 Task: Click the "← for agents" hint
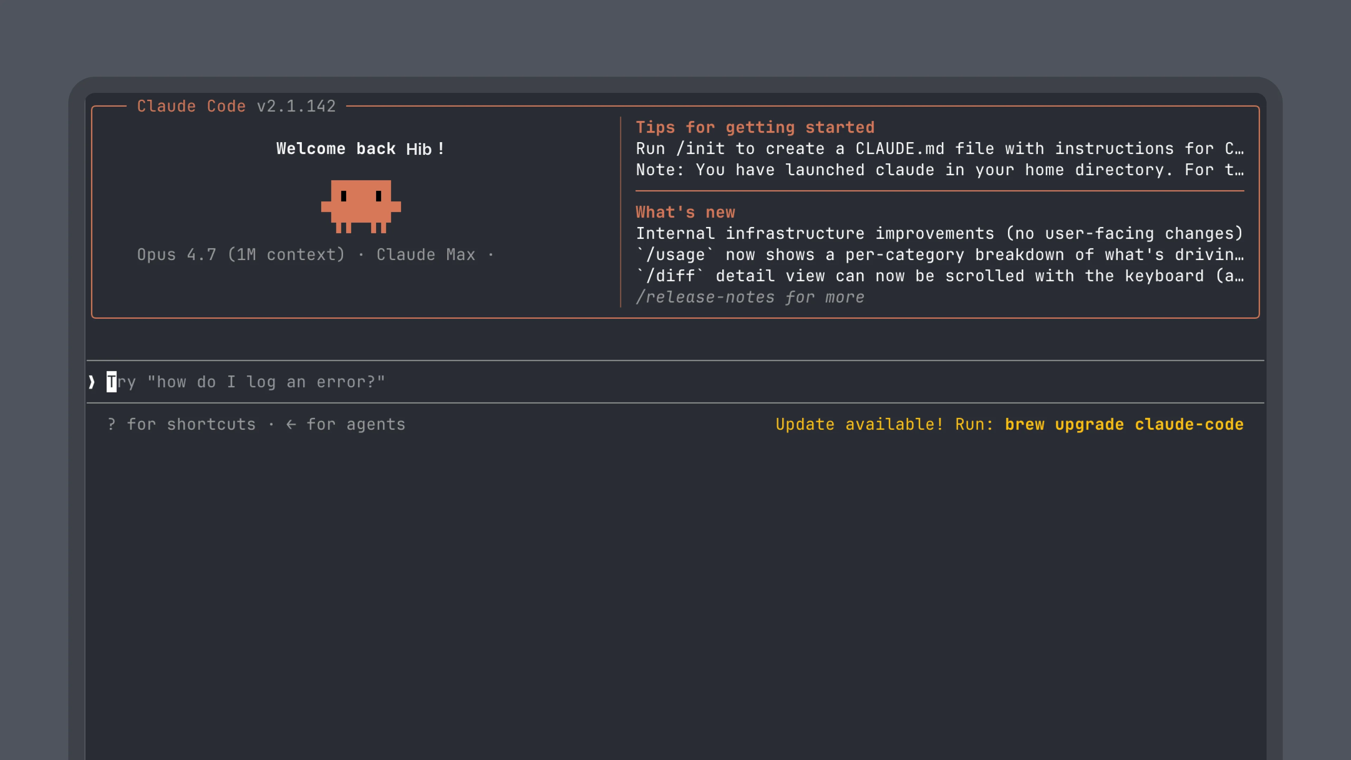[346, 424]
